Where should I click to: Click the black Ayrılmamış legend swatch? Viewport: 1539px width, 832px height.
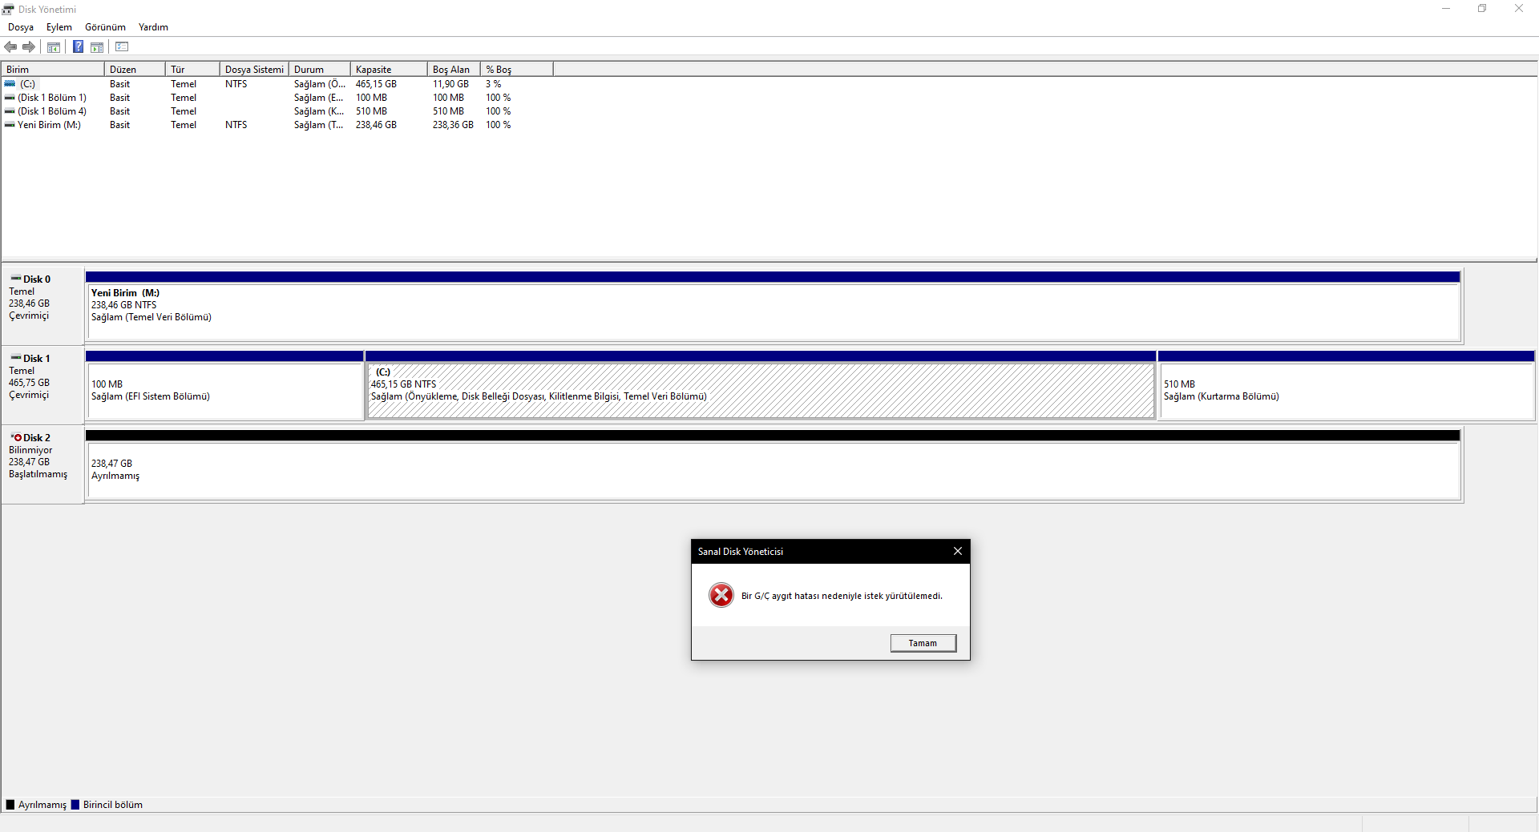tap(10, 805)
